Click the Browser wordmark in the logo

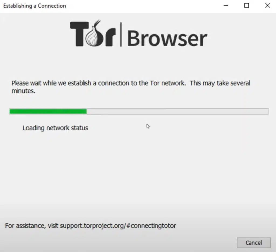point(167,38)
